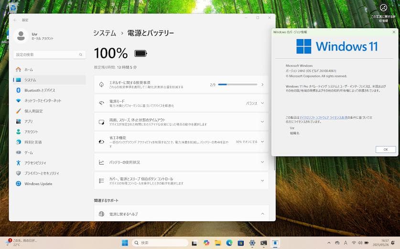The width and height of the screenshot is (400, 249).
Task: Click the battery icon beside 100%
Action: [x=141, y=53]
